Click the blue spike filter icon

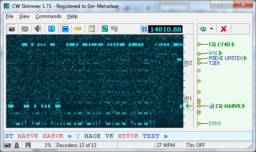(x=52, y=29)
